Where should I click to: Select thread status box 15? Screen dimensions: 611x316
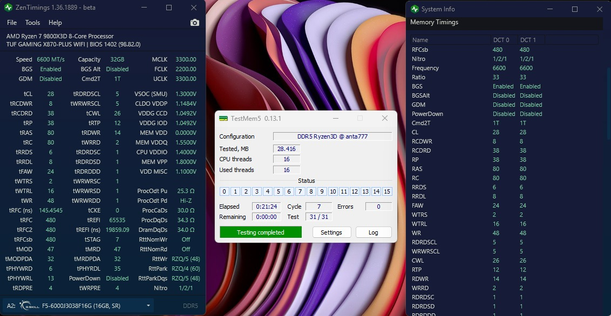[x=387, y=191]
